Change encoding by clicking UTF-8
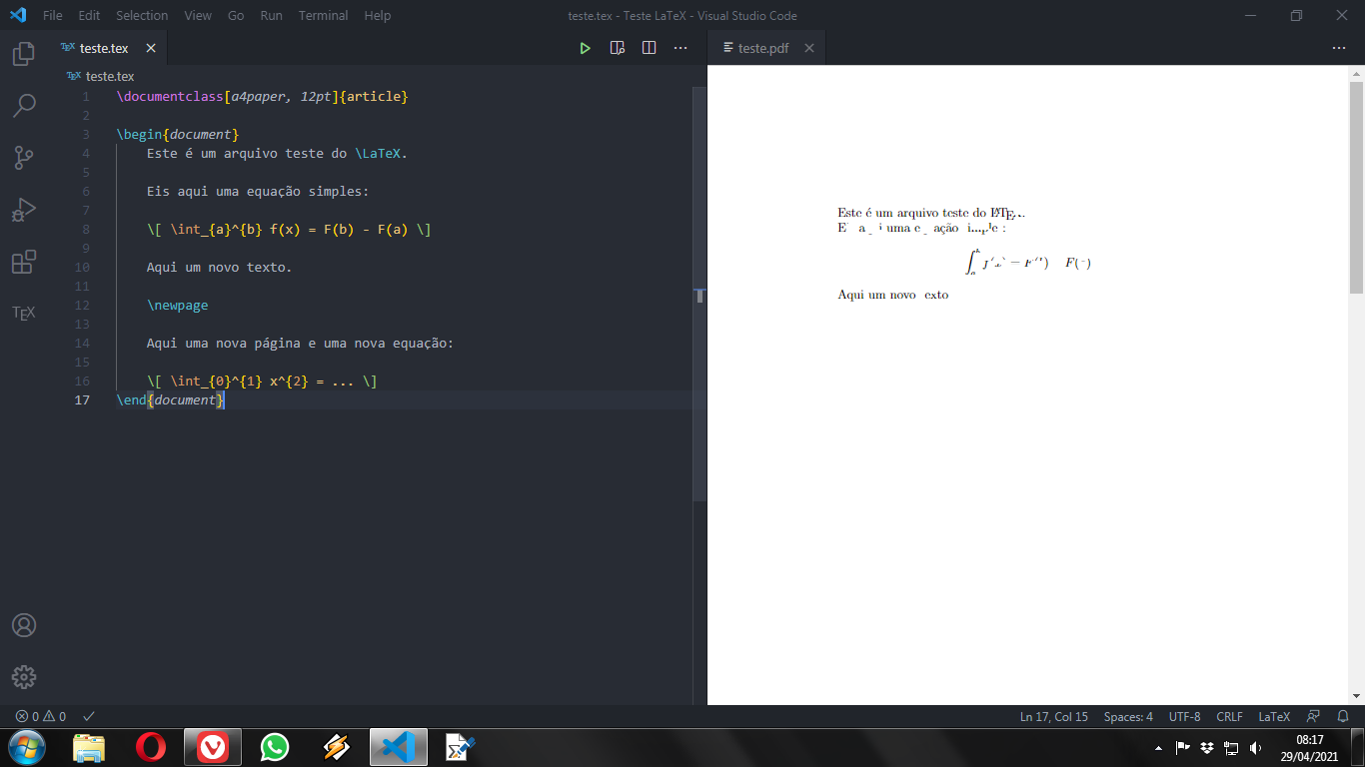Image resolution: width=1365 pixels, height=767 pixels. [1183, 716]
